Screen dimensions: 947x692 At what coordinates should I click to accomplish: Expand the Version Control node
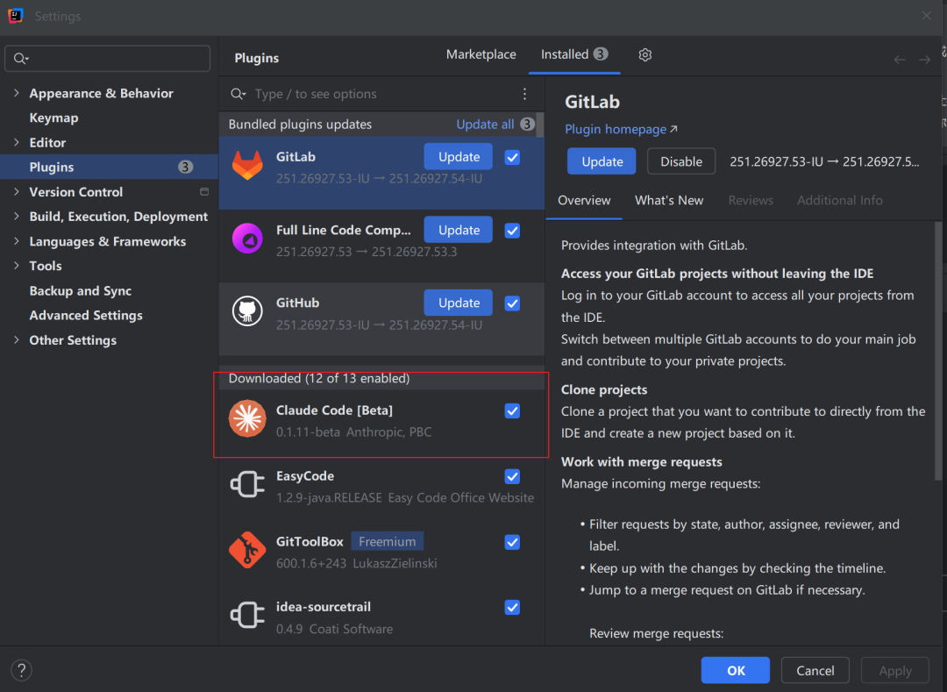(x=17, y=191)
